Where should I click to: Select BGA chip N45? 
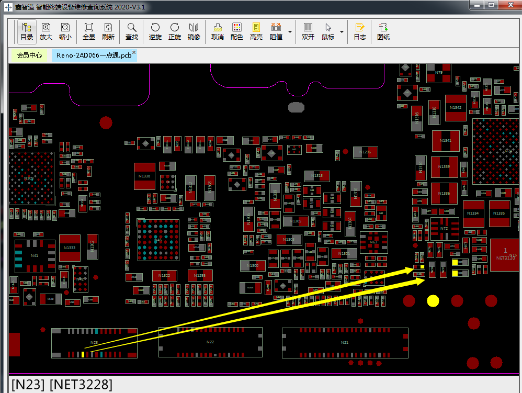[x=158, y=240]
